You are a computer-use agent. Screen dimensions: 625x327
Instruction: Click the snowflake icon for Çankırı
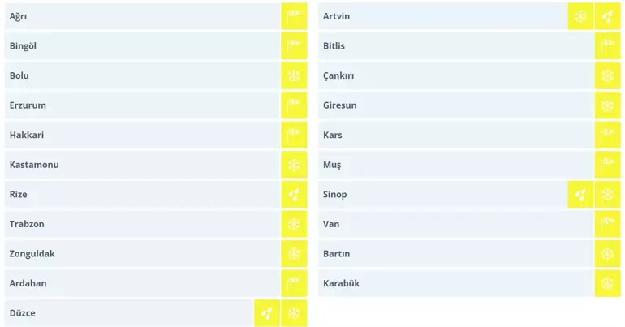pyautogui.click(x=607, y=75)
